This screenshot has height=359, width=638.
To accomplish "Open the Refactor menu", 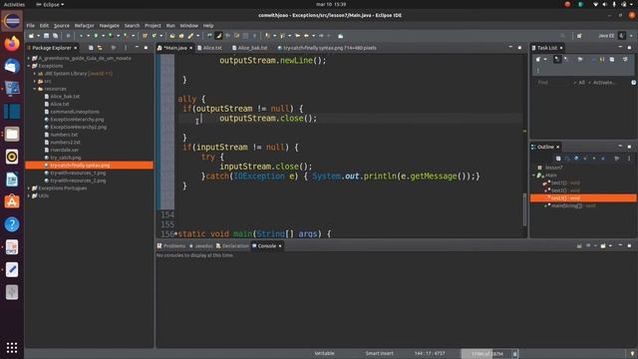I will tap(84, 25).
